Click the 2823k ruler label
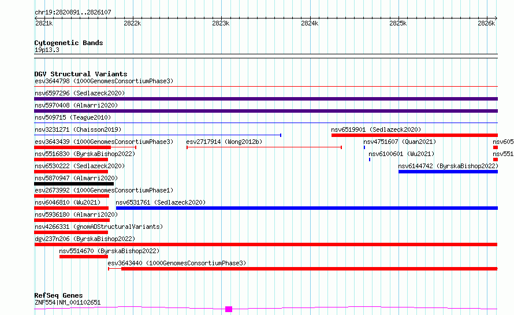514x315 pixels. pos(221,23)
